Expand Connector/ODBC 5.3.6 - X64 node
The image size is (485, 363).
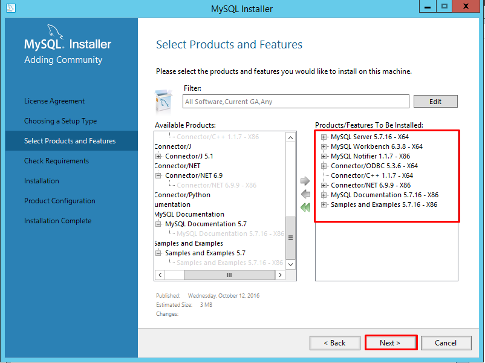point(324,166)
